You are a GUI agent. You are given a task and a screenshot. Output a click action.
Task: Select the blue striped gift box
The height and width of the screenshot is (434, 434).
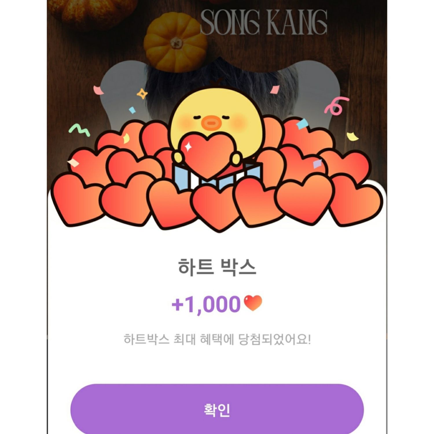click(217, 175)
